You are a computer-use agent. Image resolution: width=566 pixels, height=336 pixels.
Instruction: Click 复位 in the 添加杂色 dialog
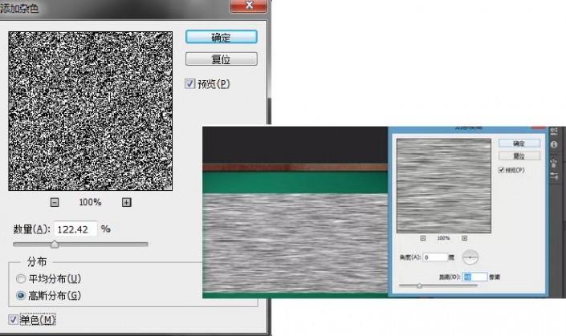222,59
